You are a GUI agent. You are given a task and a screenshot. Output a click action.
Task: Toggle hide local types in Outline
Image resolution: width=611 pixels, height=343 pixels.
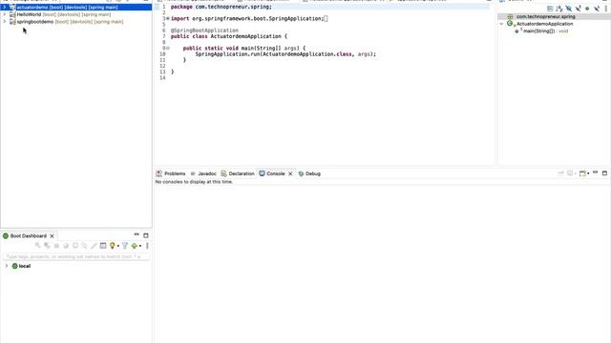coord(596,9)
